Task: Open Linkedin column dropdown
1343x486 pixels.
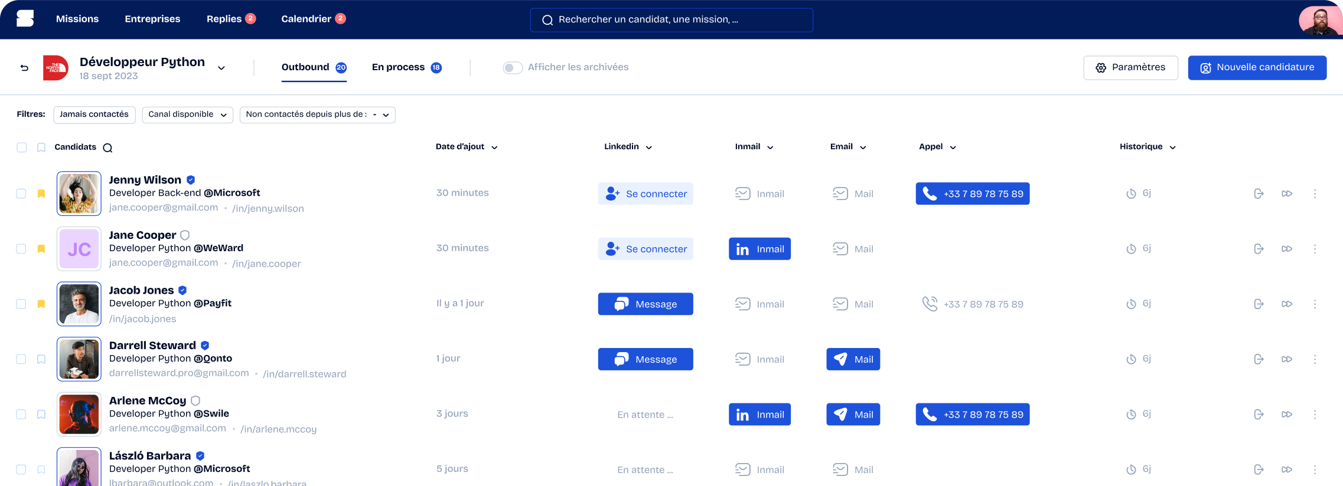Action: (x=628, y=147)
